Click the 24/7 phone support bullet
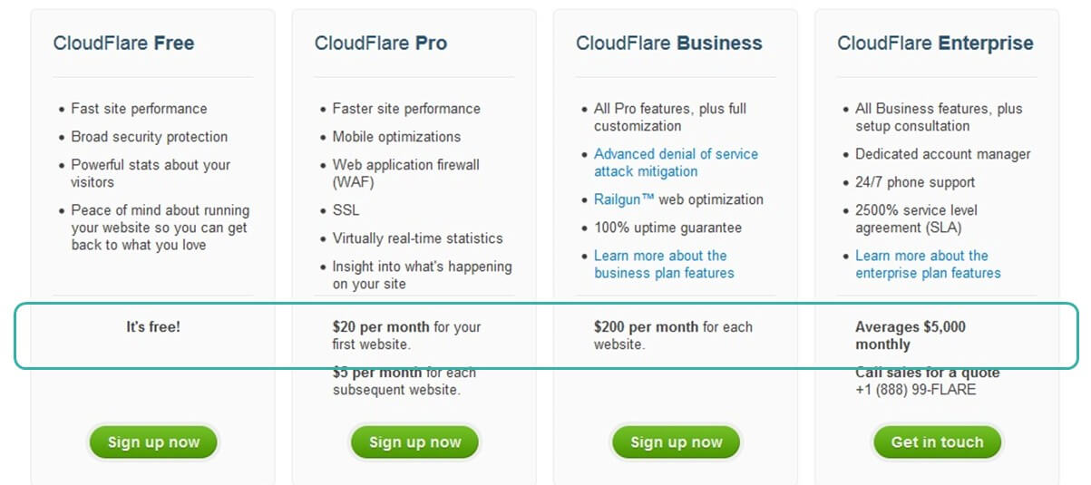This screenshot has width=1091, height=485. click(915, 182)
